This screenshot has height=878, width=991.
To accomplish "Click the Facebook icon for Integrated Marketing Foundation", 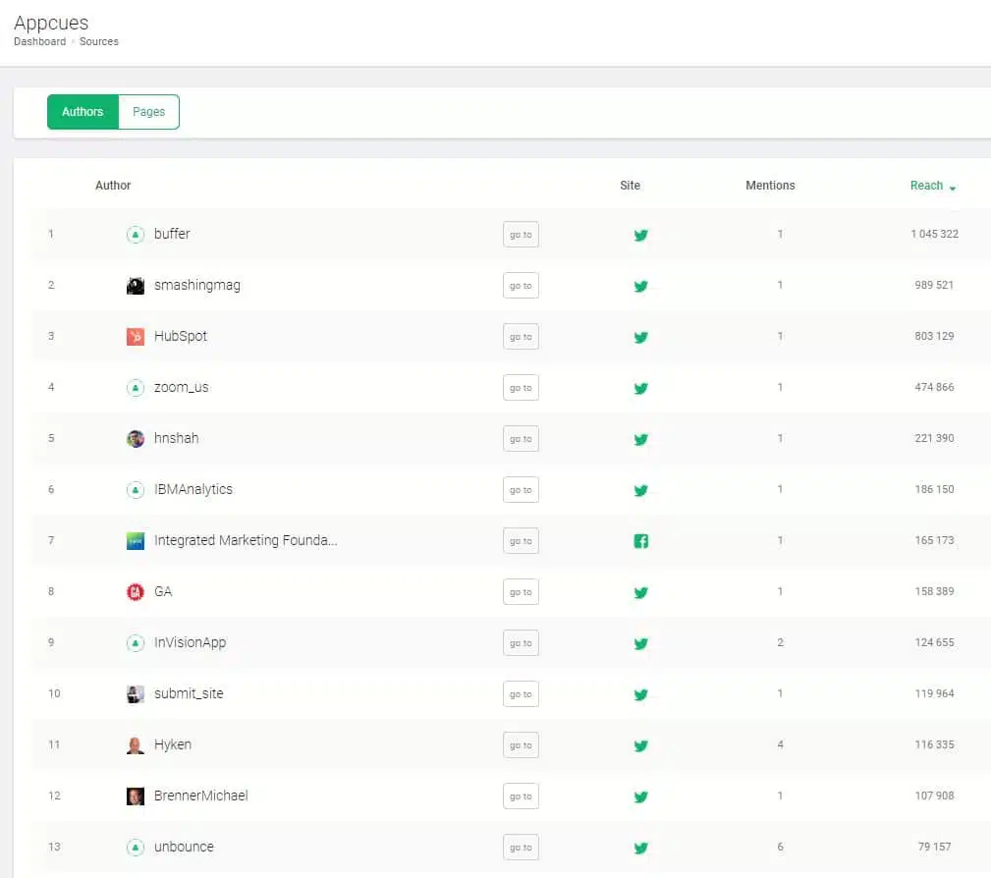I will 640,541.
